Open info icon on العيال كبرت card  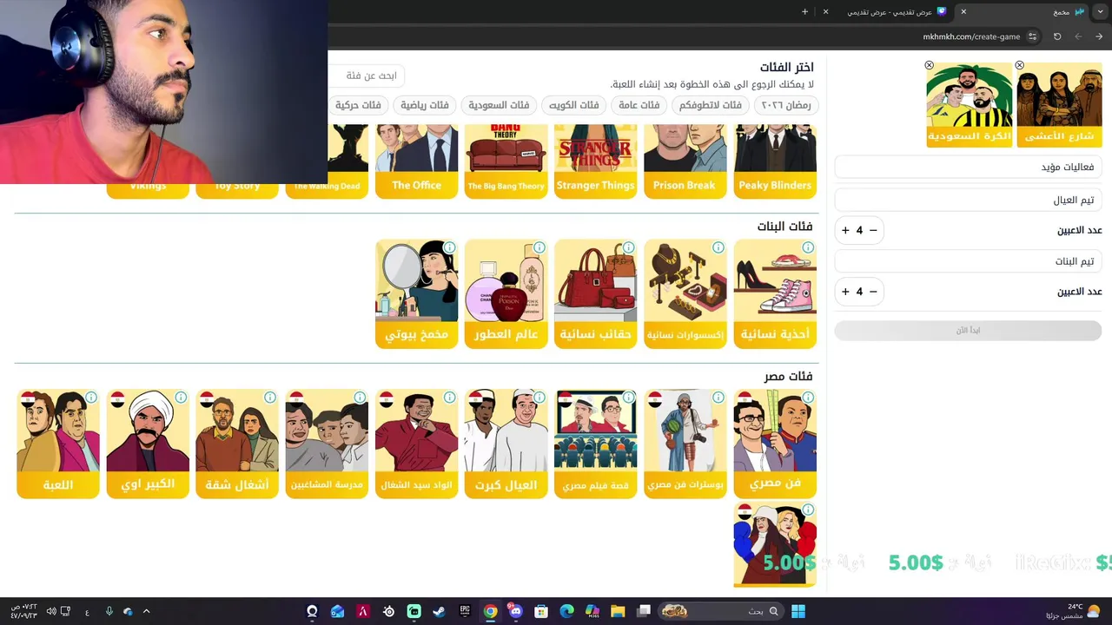[x=539, y=398]
